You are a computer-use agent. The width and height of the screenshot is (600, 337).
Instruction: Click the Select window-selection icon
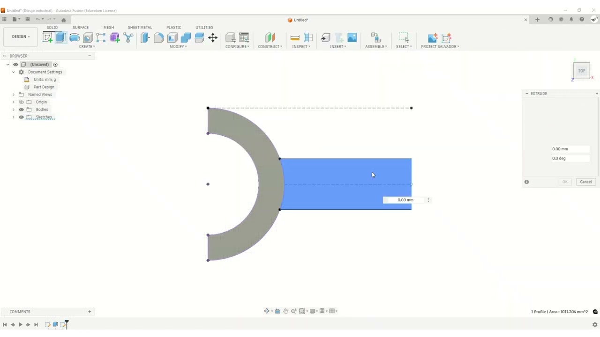pos(404,38)
